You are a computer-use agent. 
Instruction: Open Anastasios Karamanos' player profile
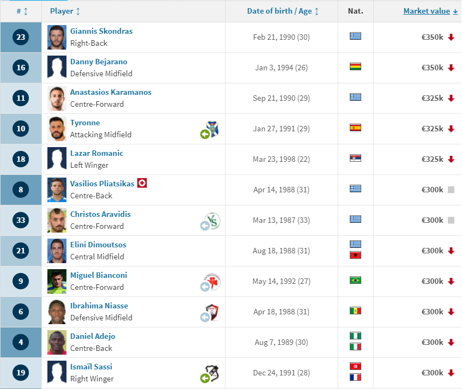(111, 92)
